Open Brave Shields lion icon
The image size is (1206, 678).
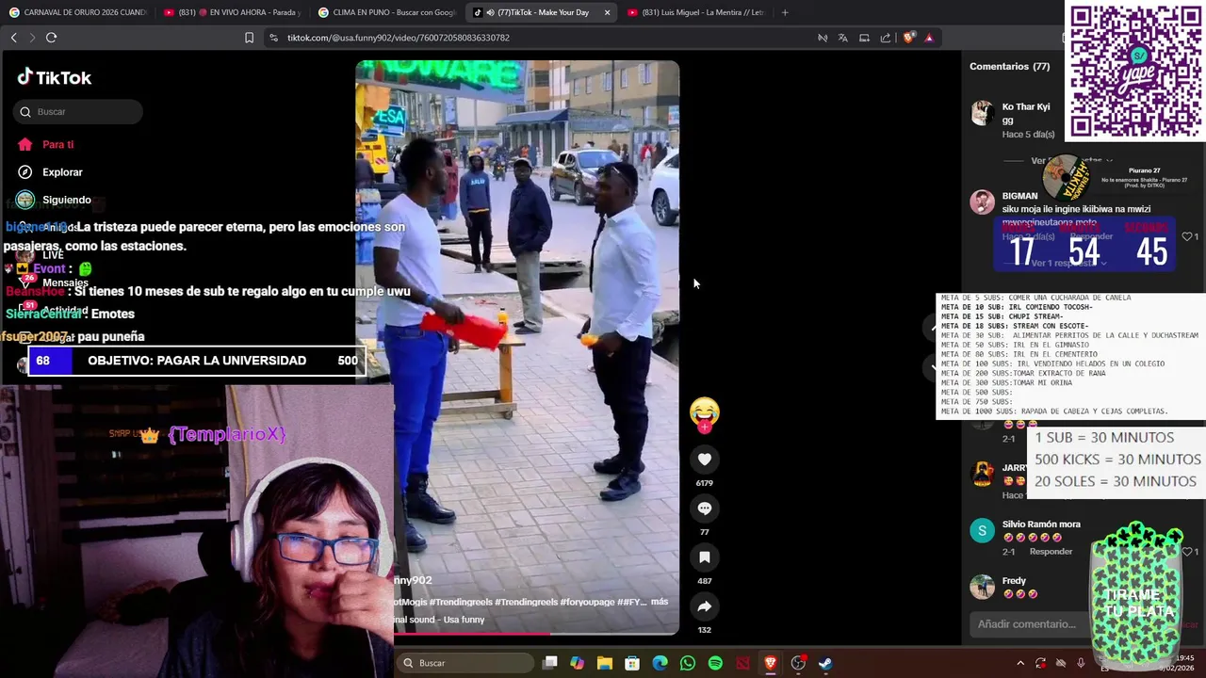pyautogui.click(x=908, y=38)
